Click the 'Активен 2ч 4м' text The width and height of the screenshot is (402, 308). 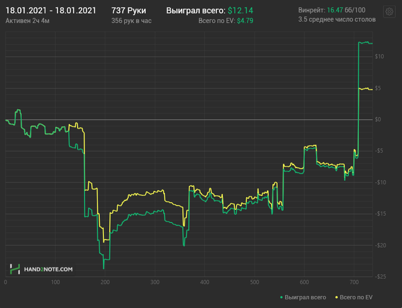28,21
